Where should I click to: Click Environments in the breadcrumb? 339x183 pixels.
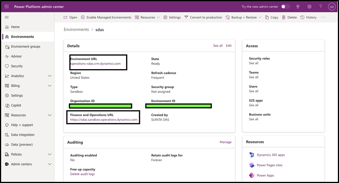tap(76, 30)
